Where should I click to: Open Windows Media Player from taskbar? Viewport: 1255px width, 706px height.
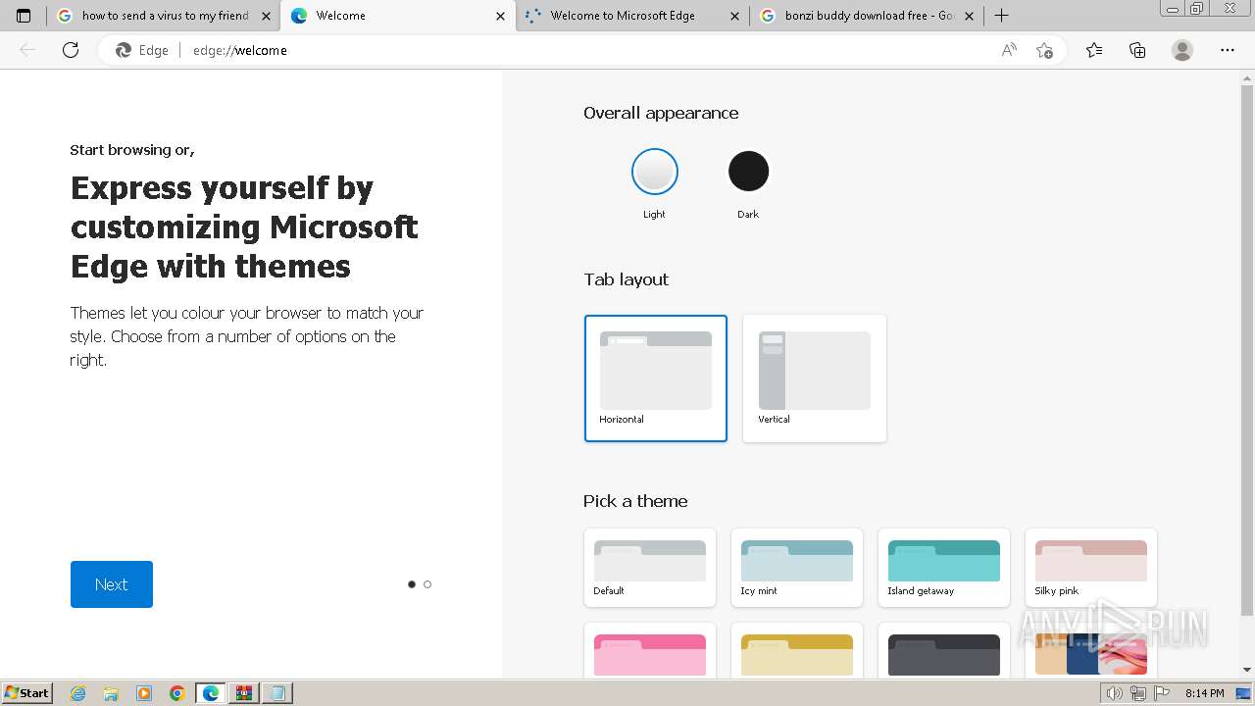[x=144, y=693]
